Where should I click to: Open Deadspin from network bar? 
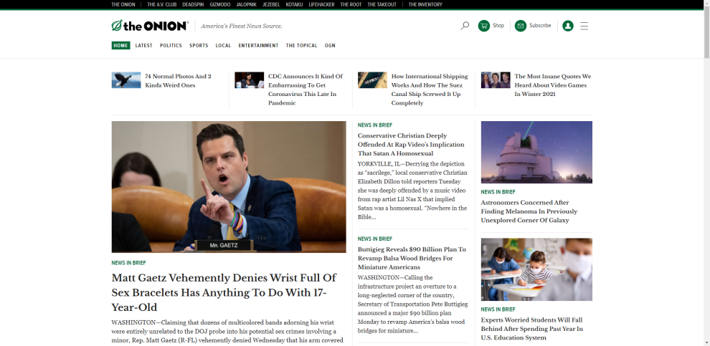pyautogui.click(x=194, y=4)
